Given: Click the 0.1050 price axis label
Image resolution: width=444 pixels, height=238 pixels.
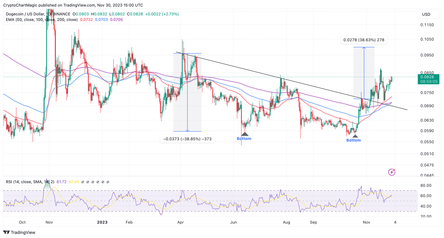Looking at the screenshot, I should [427, 39].
